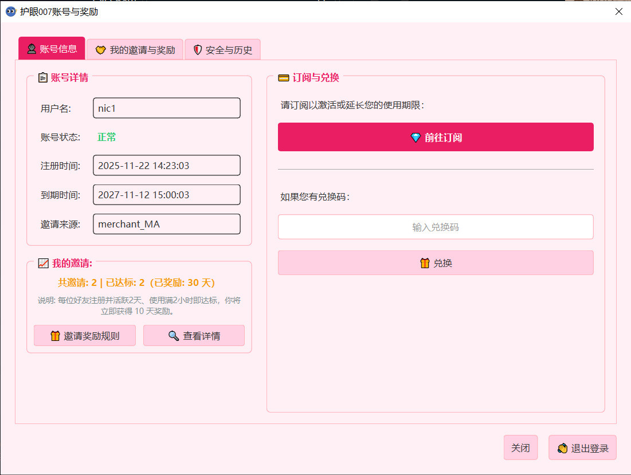The width and height of the screenshot is (631, 475).
Task: Click the heart icon on 我的邀请与奖励 tab
Action: 101,49
